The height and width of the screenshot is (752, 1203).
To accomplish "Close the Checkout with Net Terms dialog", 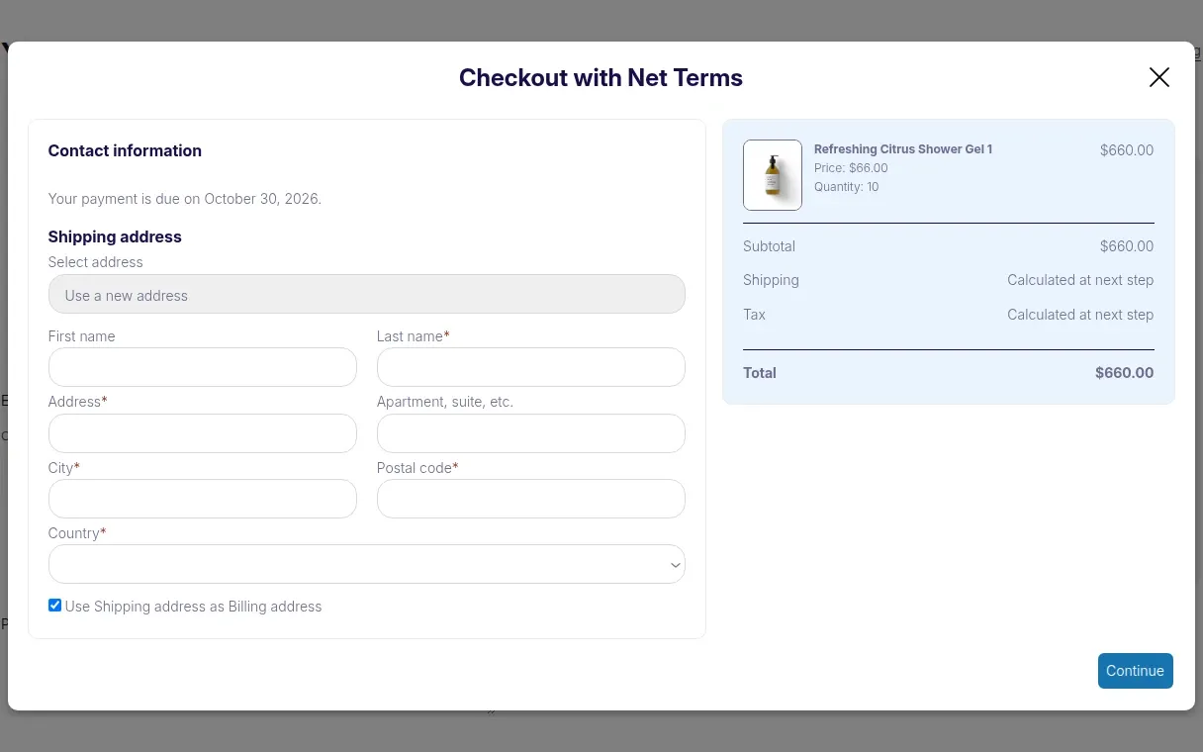I will point(1158,77).
